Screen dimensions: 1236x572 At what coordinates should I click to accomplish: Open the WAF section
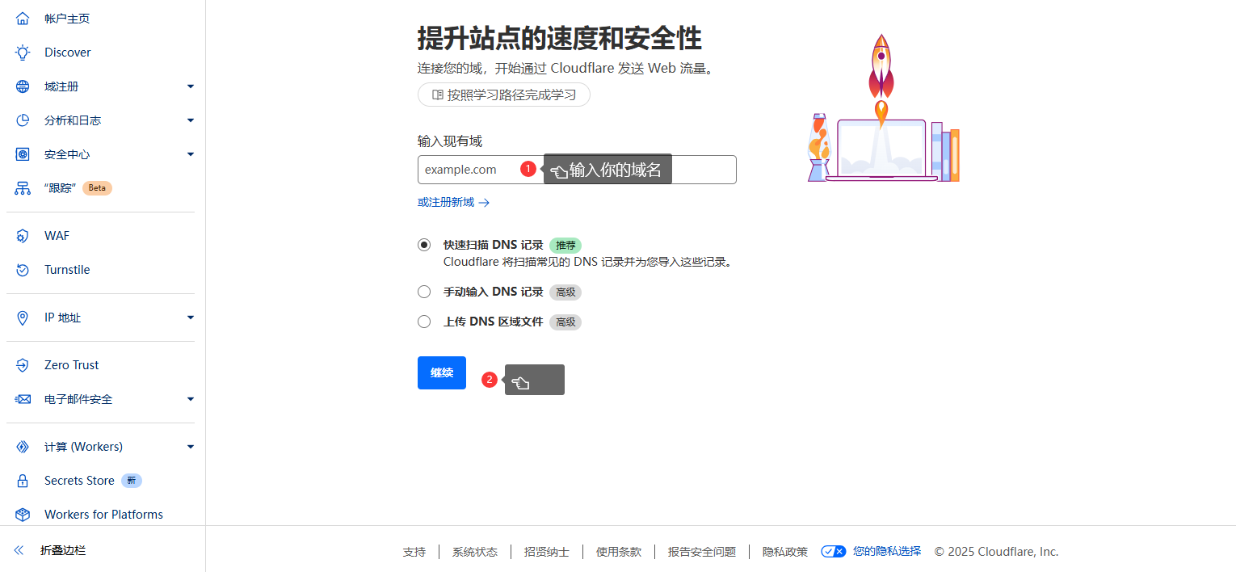pyautogui.click(x=54, y=235)
